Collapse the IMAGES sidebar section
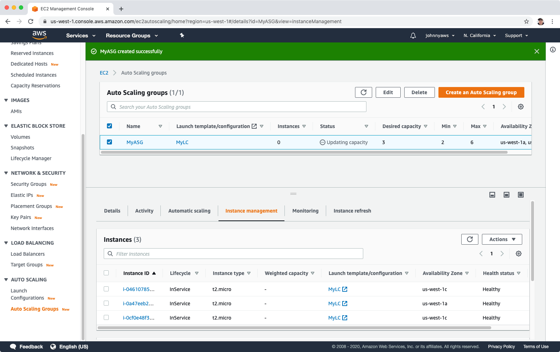560x352 pixels. 6,100
